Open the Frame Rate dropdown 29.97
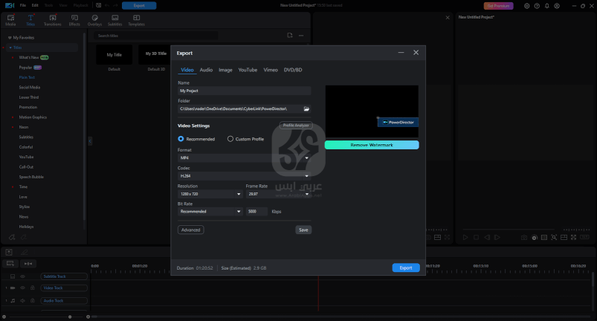 point(278,194)
